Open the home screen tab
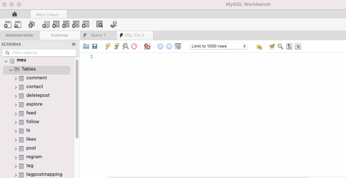The image size is (346, 178). pos(15,14)
